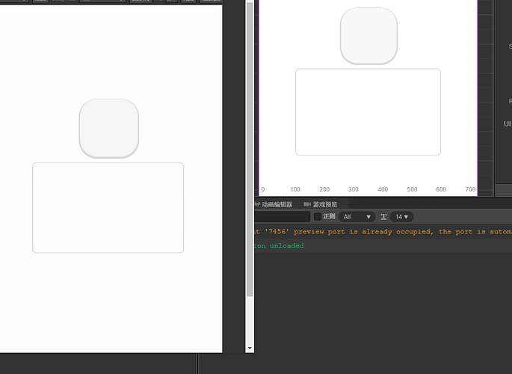The width and height of the screenshot is (512, 374).
Task: Select the outlined rectangle node in the scene editor
Action: coord(368,112)
